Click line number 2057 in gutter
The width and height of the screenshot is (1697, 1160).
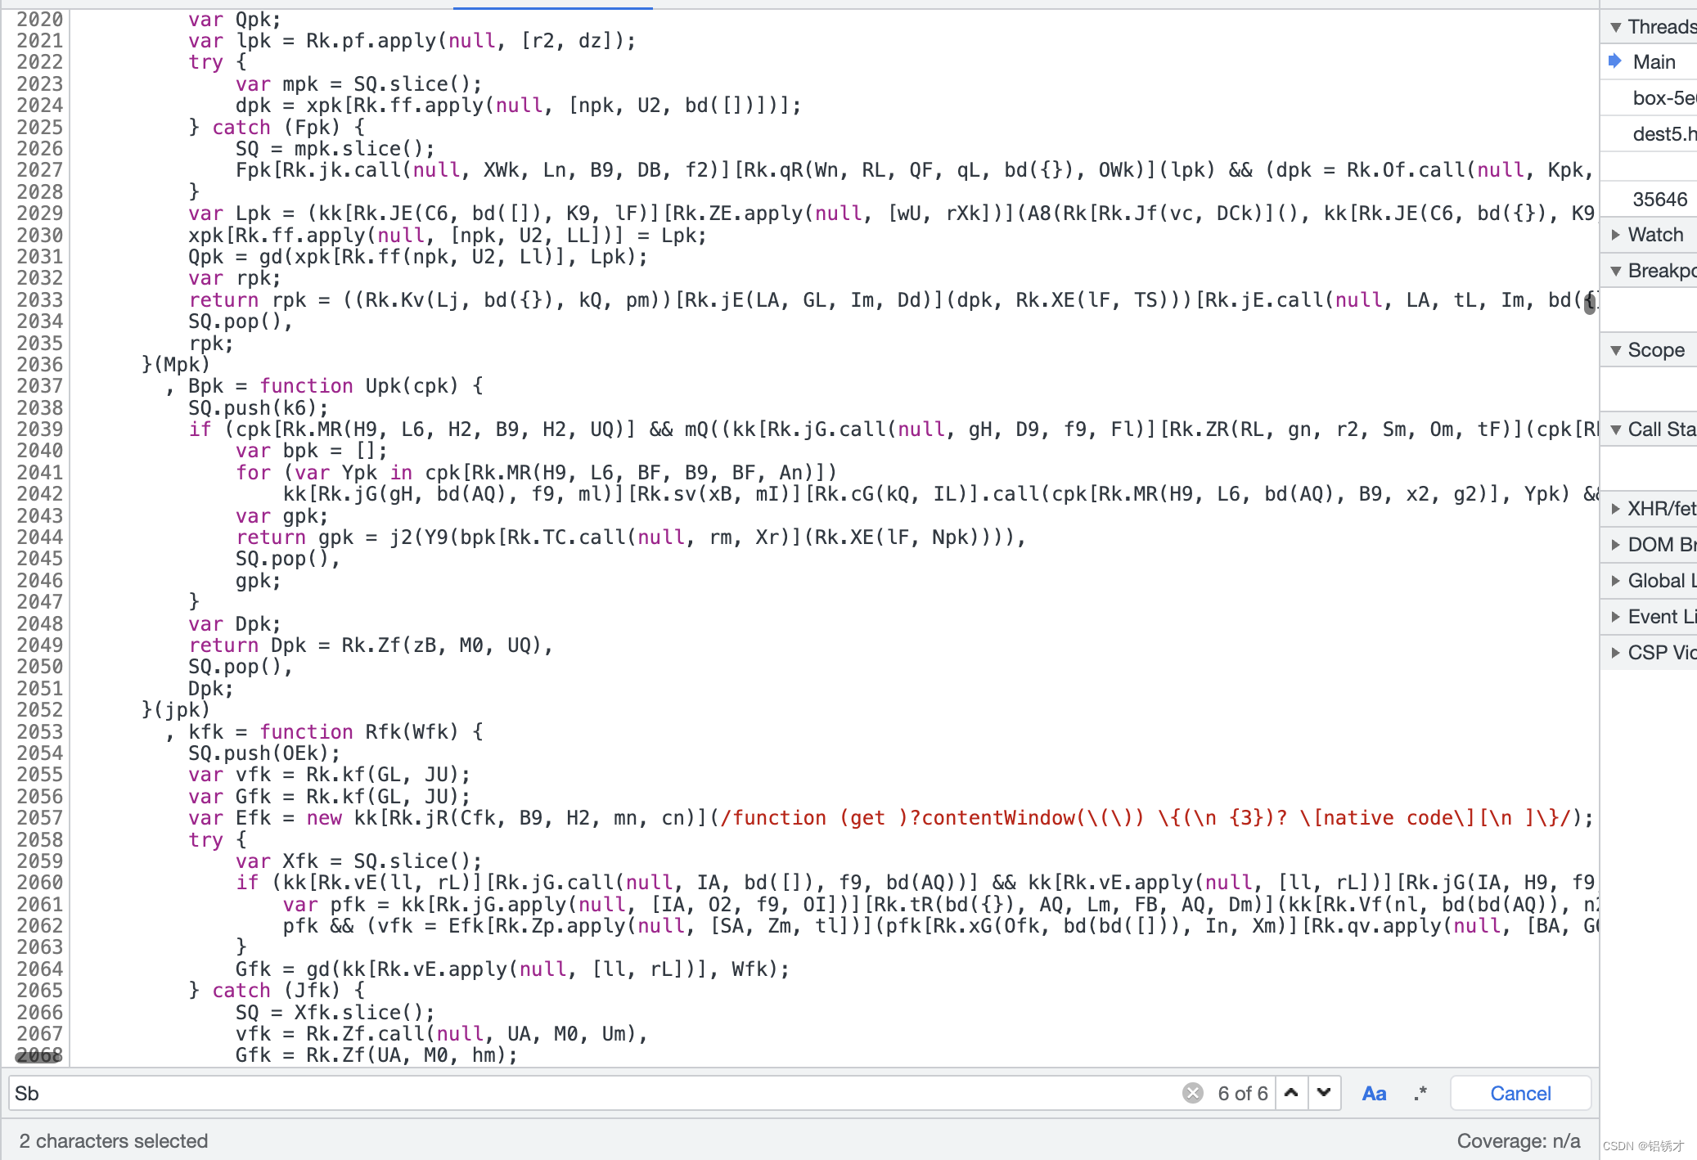(x=39, y=818)
